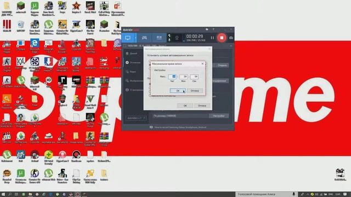This screenshot has width=351, height=197.
Task: Select the 360 Total Security desktop shortcut
Action: coord(48,157)
